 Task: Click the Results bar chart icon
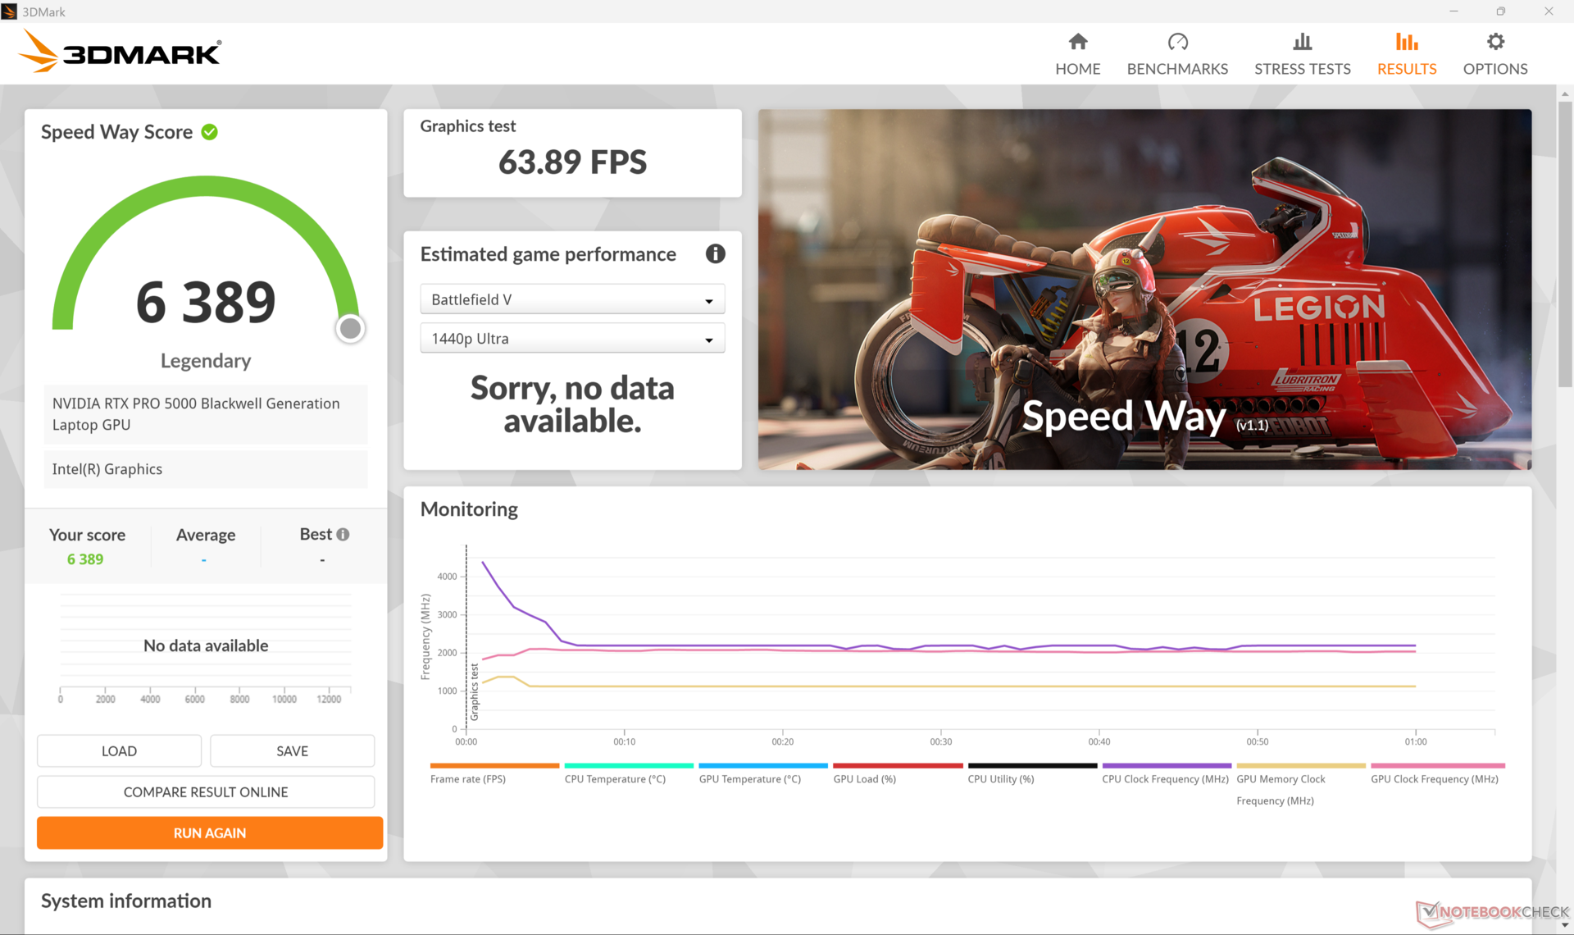(1407, 42)
